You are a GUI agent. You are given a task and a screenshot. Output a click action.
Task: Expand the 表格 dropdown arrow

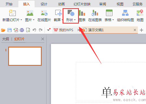[x=113, y=20]
